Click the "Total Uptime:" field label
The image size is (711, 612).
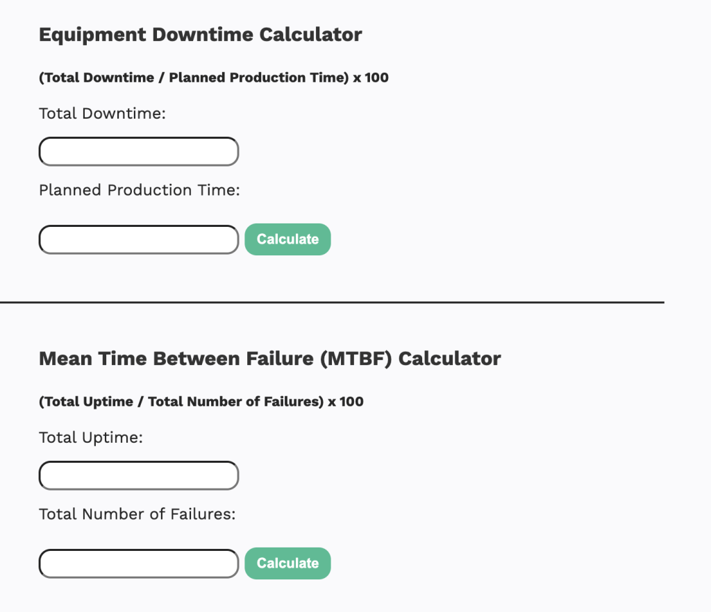[91, 438]
